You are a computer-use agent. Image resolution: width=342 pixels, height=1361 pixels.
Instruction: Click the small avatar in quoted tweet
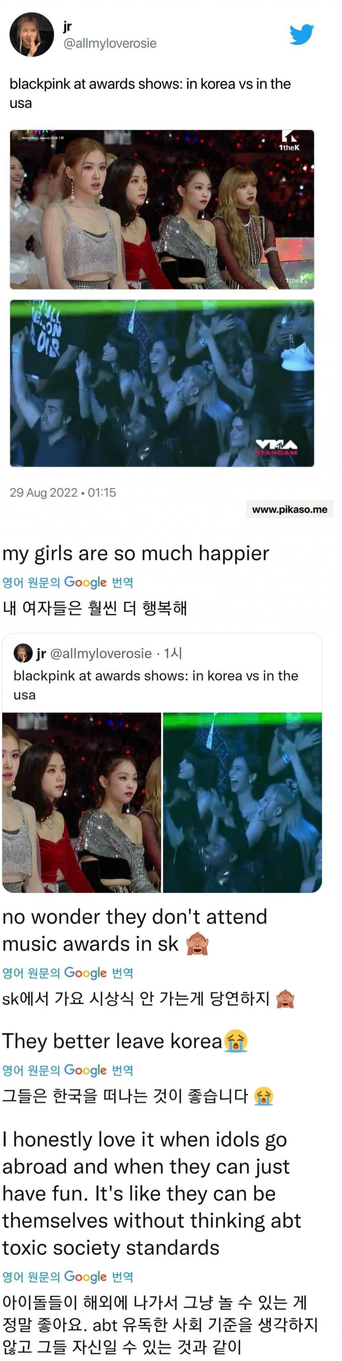tap(23, 653)
